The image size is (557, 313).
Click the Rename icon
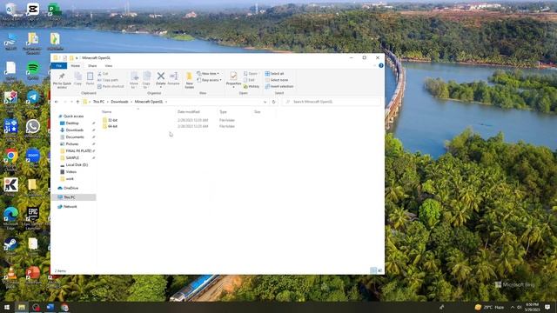(174, 77)
